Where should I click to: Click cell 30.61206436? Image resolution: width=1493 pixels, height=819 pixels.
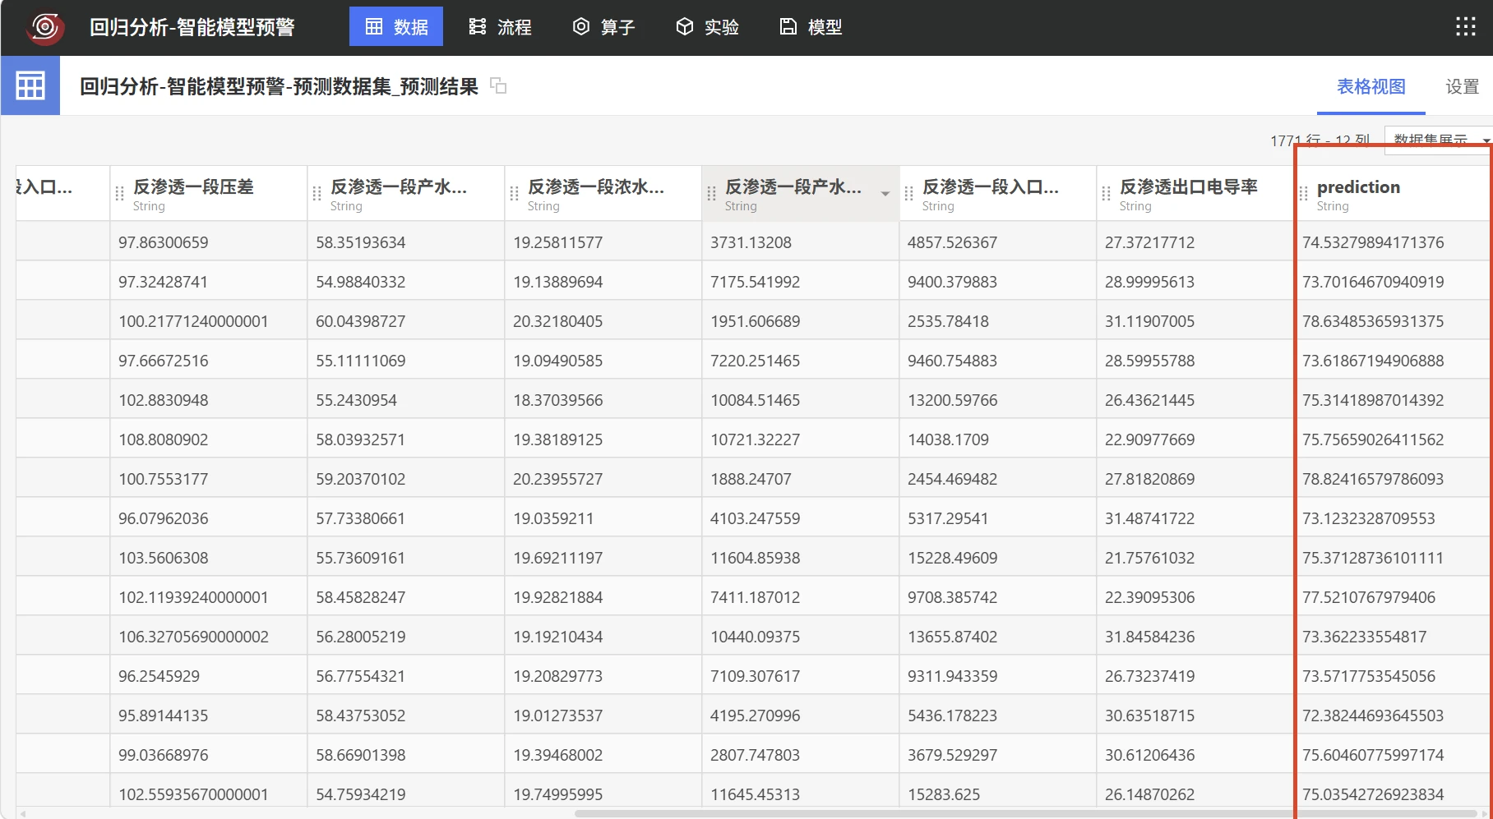coord(1195,755)
